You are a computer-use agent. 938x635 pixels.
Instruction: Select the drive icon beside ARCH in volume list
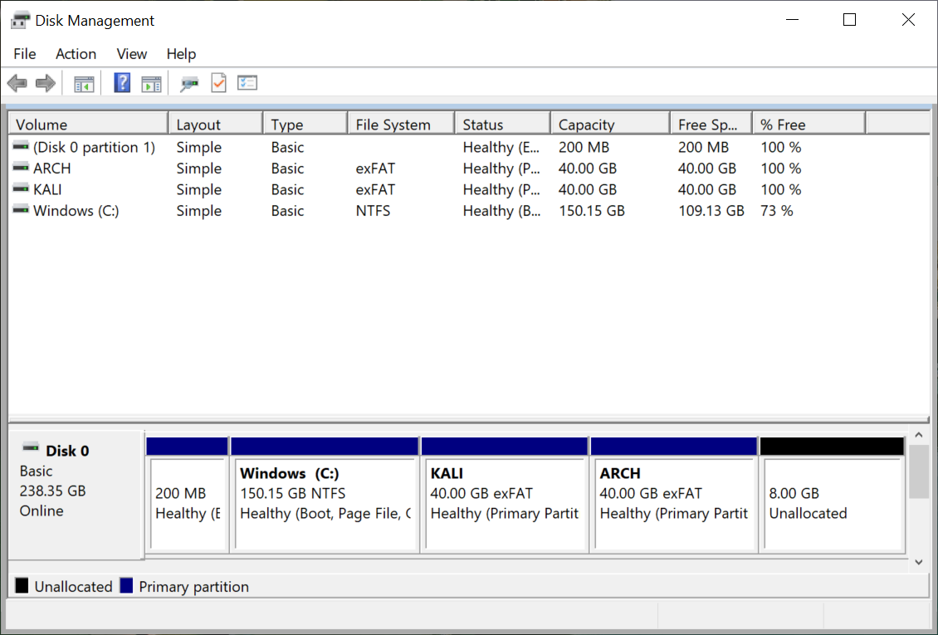[21, 168]
